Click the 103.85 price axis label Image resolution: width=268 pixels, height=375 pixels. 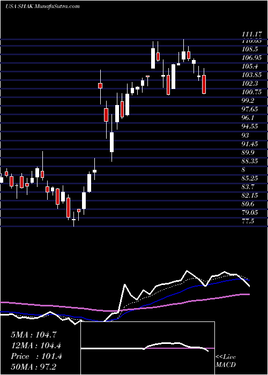[251, 75]
